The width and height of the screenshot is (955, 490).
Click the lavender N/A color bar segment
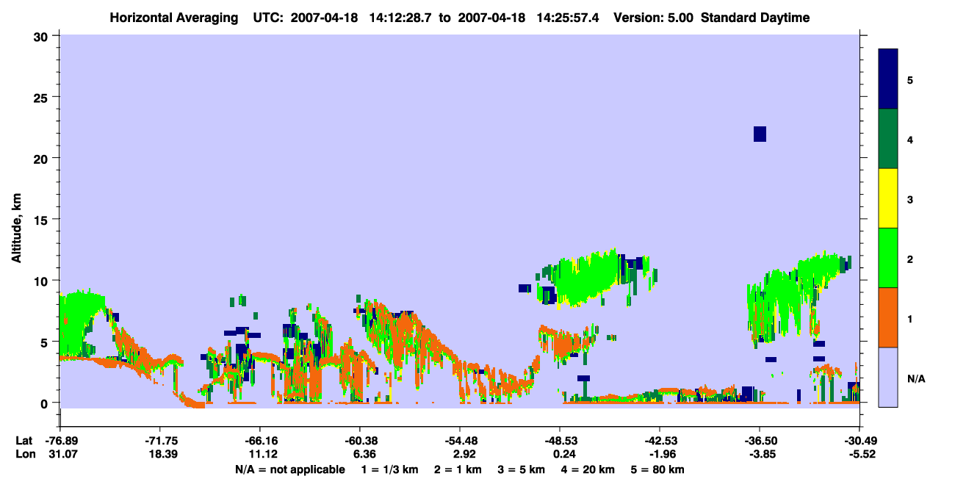click(888, 377)
